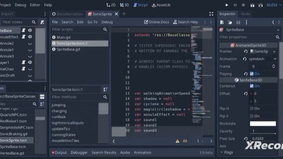The height and width of the screenshot is (159, 283).
Task: Open the Animation bottom panel
Action: tap(142, 152)
